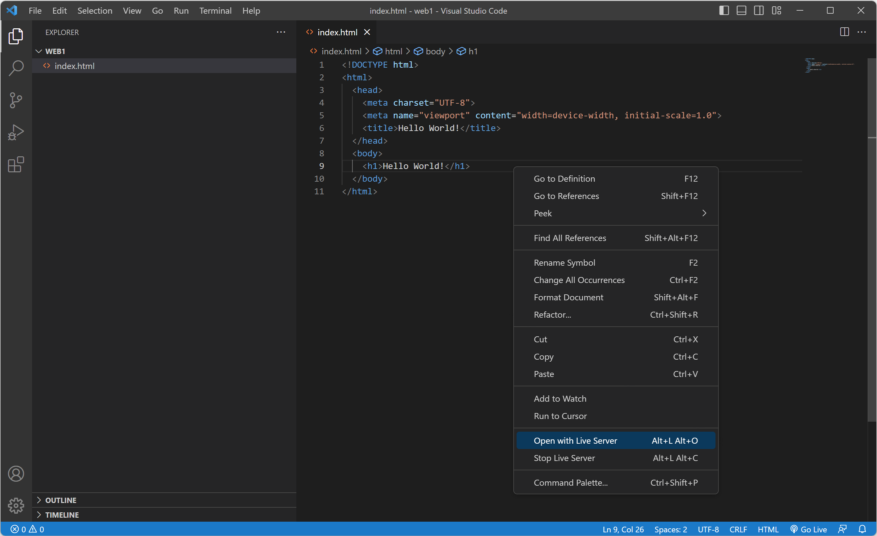Toggle the Secondary Side Bar layout button
The height and width of the screenshot is (536, 877).
(759, 11)
